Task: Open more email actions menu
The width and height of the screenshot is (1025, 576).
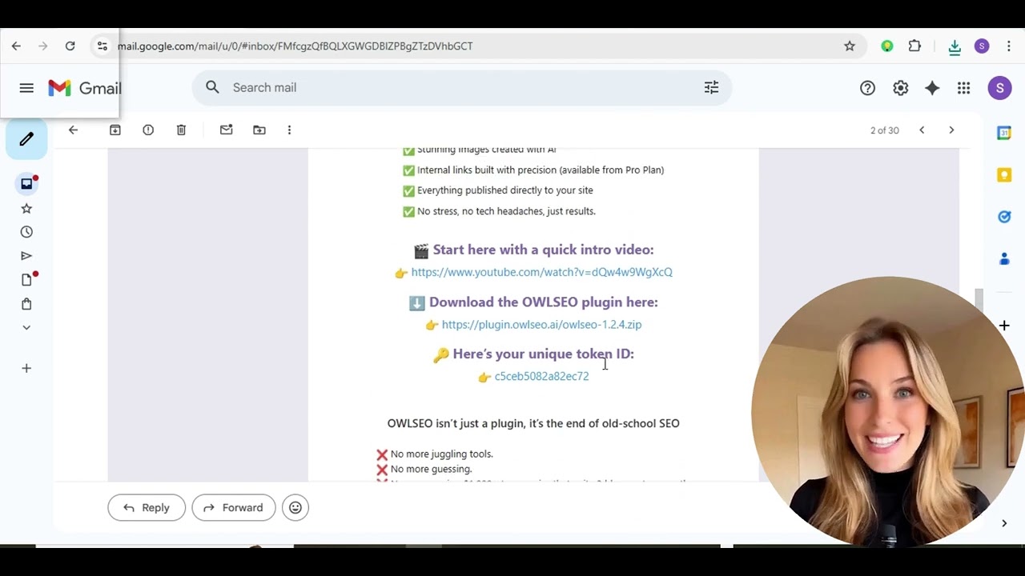Action: click(289, 130)
